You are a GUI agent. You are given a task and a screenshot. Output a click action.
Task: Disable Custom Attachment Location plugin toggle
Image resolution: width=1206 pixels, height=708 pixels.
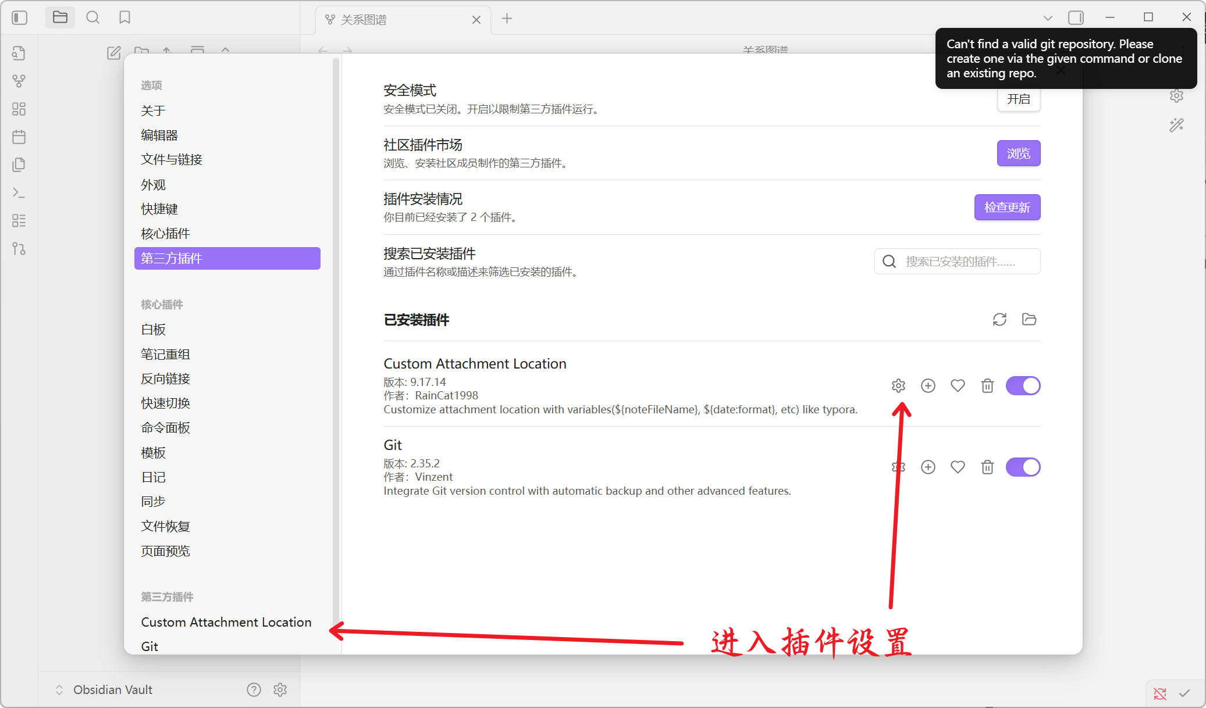tap(1023, 385)
